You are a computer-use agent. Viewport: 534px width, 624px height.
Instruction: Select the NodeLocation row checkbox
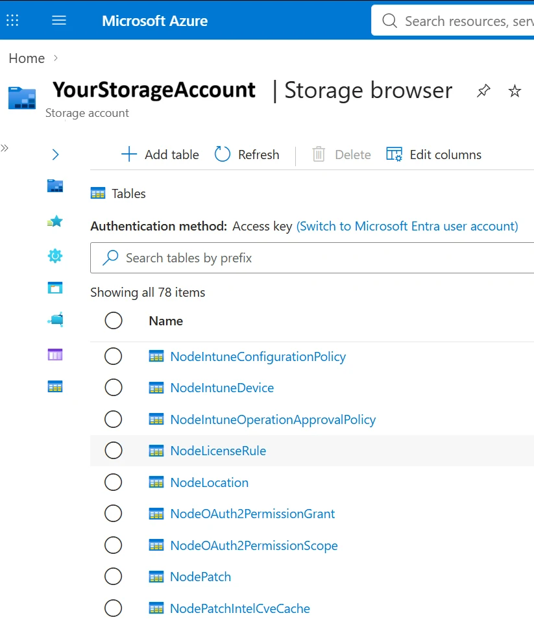point(114,482)
